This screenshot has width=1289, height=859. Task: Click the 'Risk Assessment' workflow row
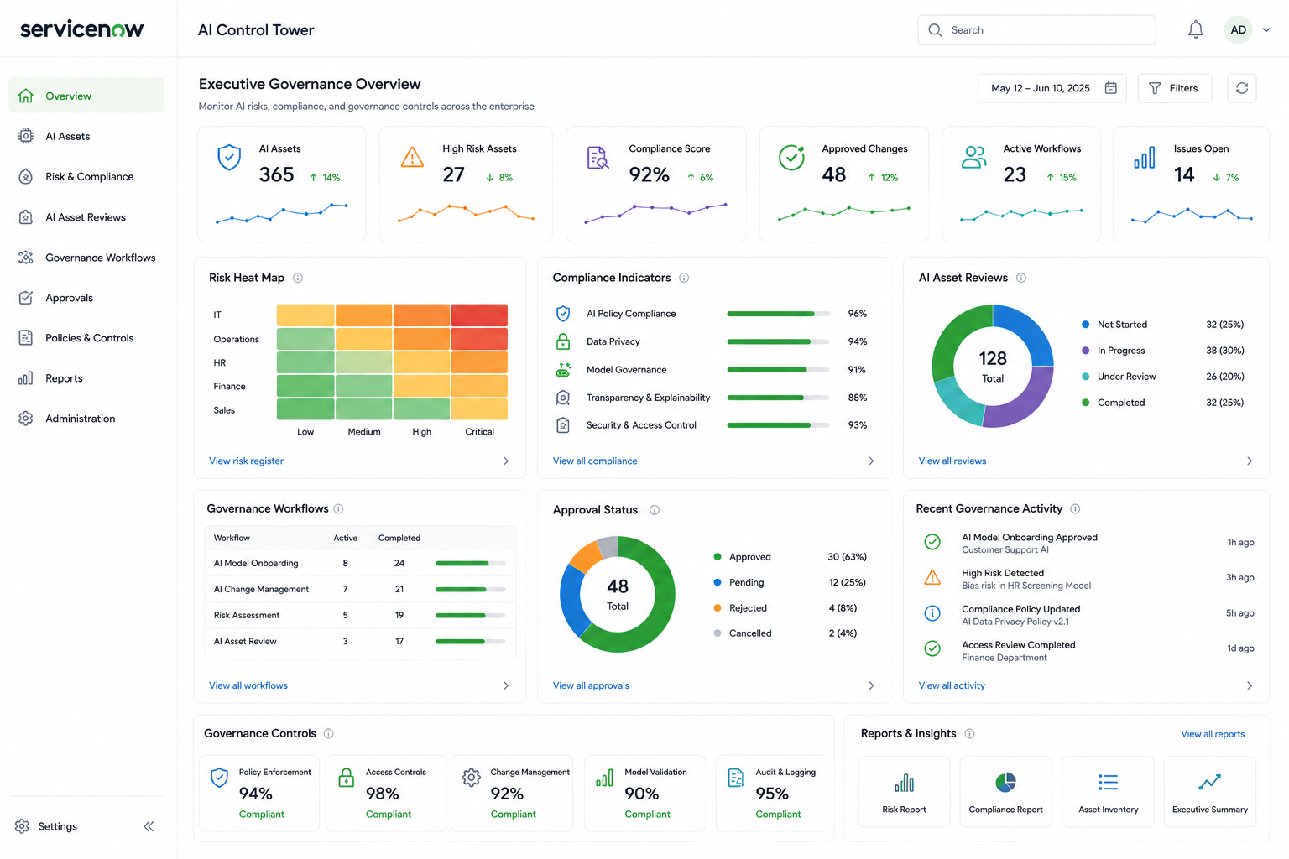click(360, 615)
